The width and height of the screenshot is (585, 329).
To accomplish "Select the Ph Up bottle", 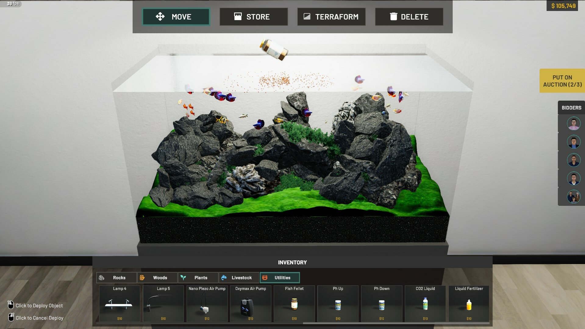I will (x=338, y=303).
